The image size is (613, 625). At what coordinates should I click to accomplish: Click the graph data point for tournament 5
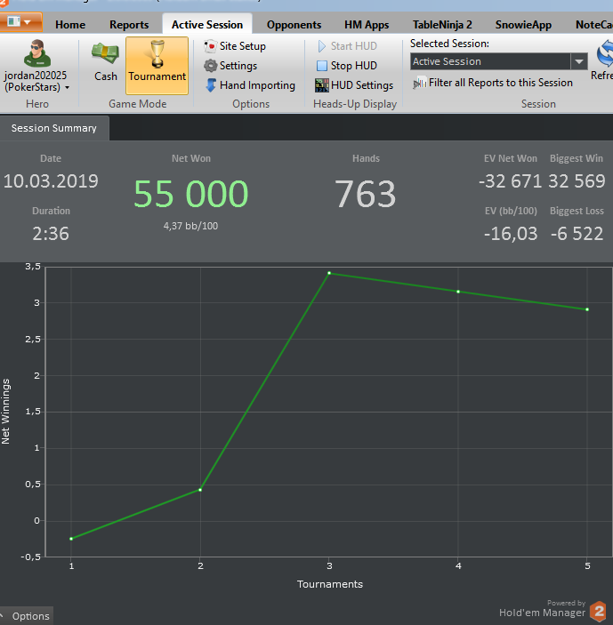click(587, 309)
